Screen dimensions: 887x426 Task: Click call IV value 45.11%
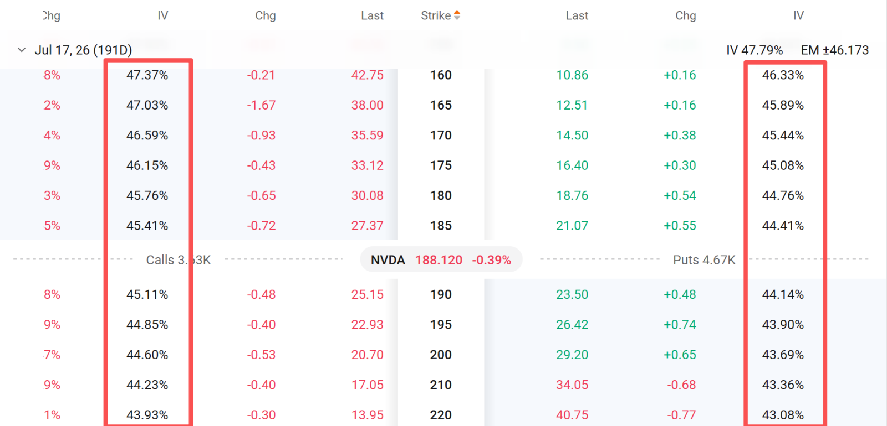147,294
